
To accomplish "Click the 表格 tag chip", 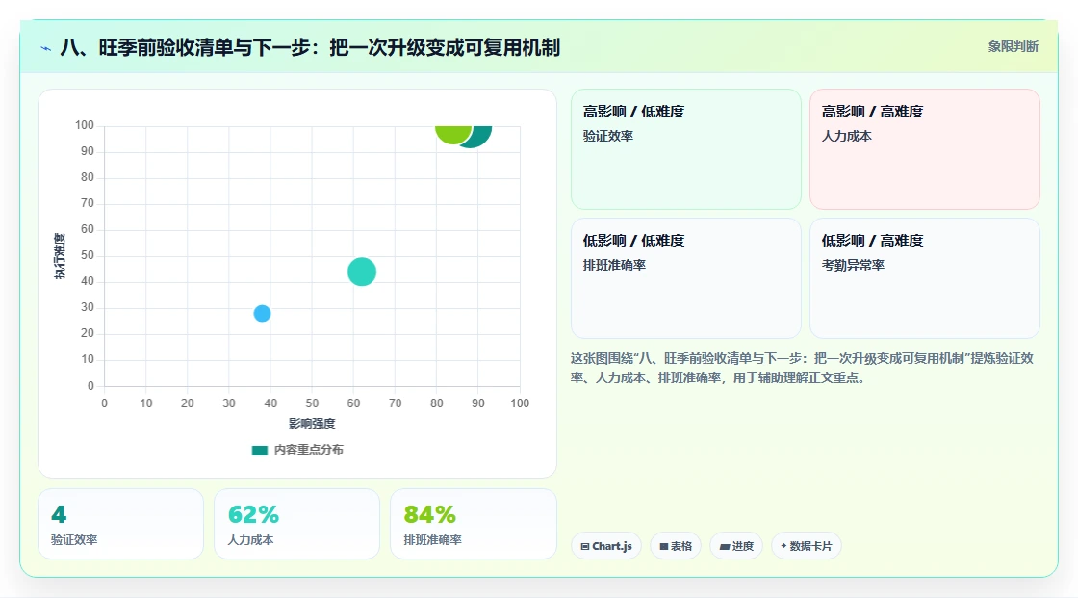I will tap(676, 546).
